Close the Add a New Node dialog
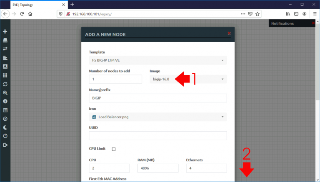320x182 pixels. tap(229, 33)
